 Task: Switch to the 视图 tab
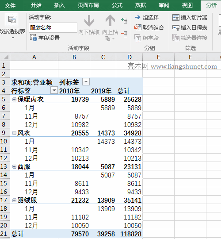click(x=187, y=5)
